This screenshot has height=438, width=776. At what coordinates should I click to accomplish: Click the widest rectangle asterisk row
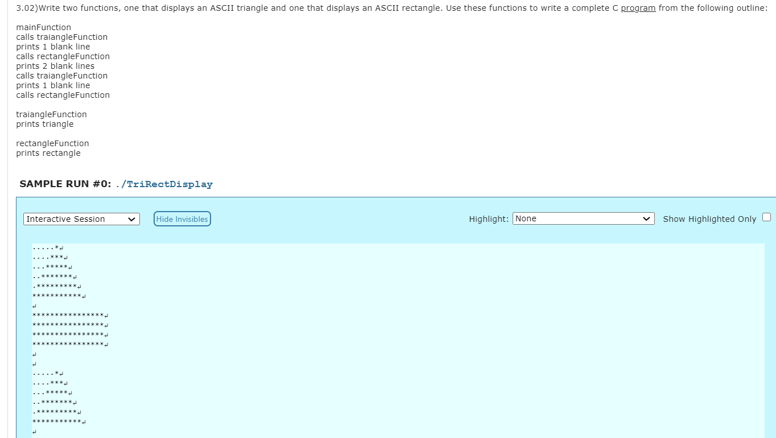(x=69, y=315)
